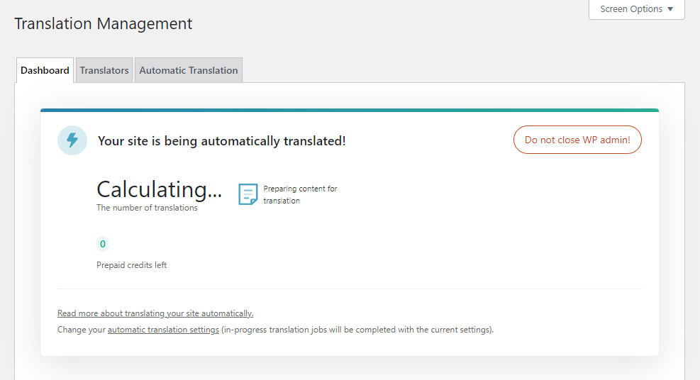The image size is (700, 380).
Task: Click the Prepaid credits left label
Action: [x=131, y=265]
